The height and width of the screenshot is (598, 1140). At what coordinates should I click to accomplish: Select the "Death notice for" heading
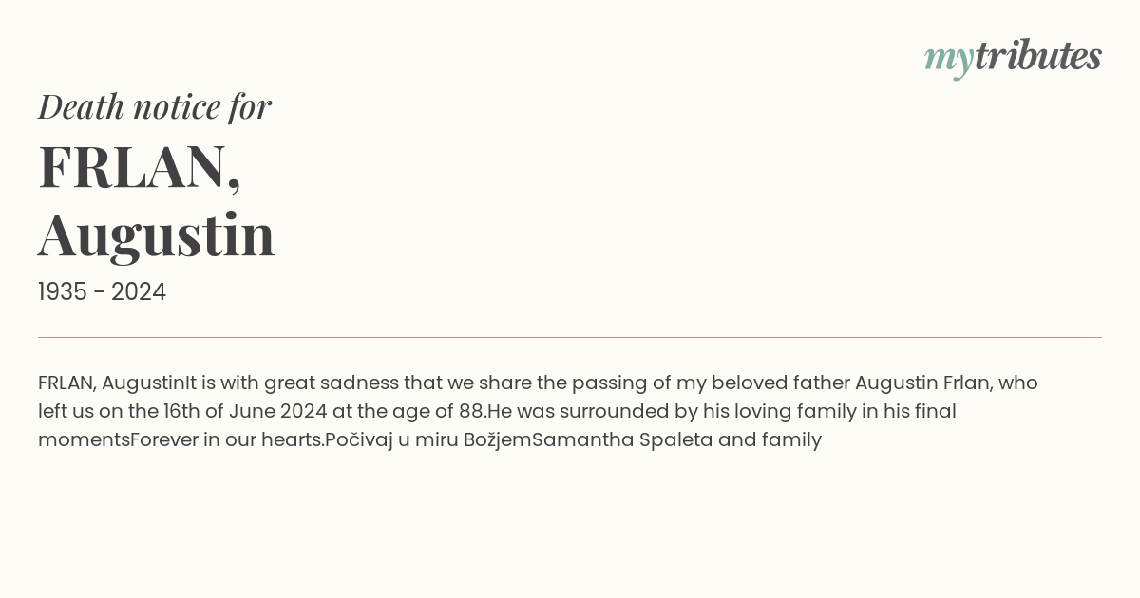155,106
